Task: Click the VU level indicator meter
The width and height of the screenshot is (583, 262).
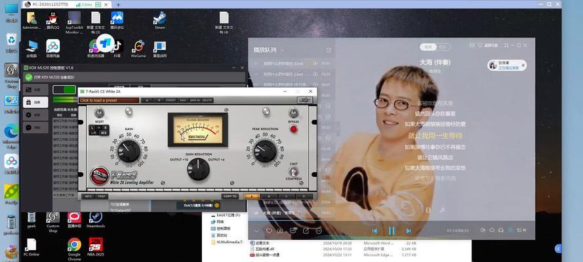Action: [197, 130]
